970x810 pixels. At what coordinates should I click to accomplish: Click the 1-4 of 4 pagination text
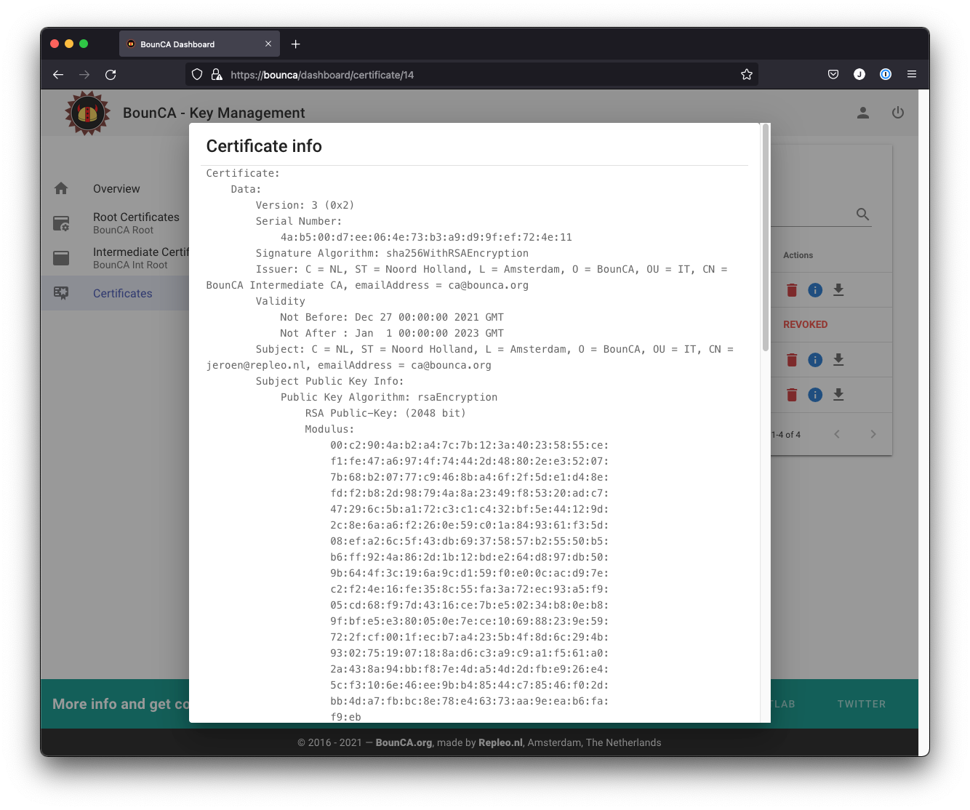(786, 435)
